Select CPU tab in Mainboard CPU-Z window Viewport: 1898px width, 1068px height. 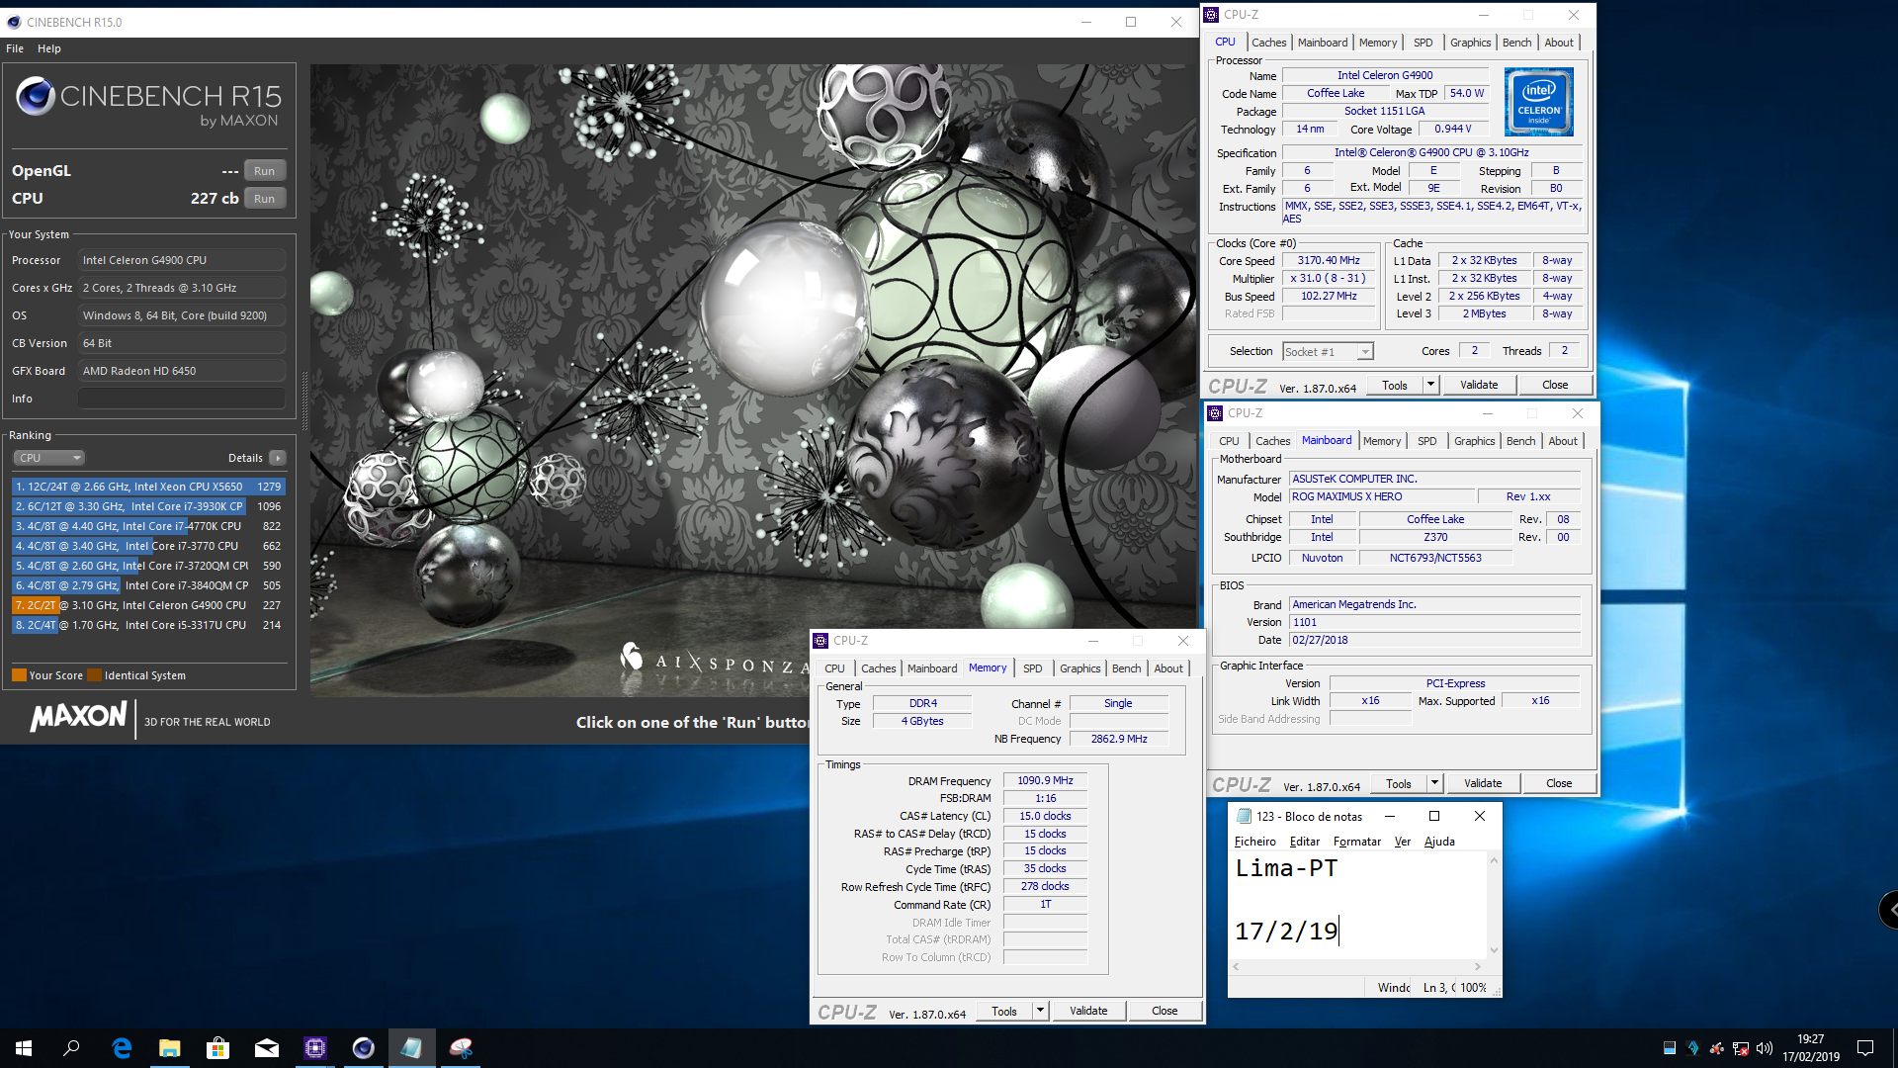pos(1229,441)
